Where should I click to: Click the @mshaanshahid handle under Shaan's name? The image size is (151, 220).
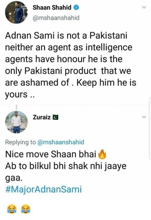pyautogui.click(x=56, y=18)
